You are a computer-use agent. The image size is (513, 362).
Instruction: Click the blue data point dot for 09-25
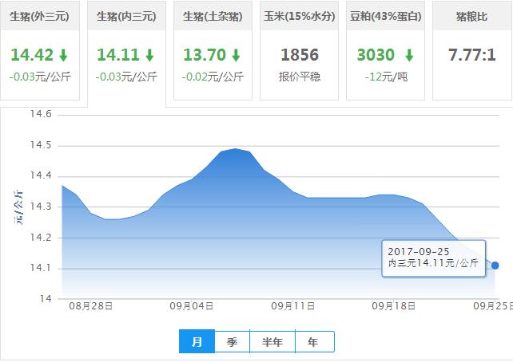pos(495,266)
